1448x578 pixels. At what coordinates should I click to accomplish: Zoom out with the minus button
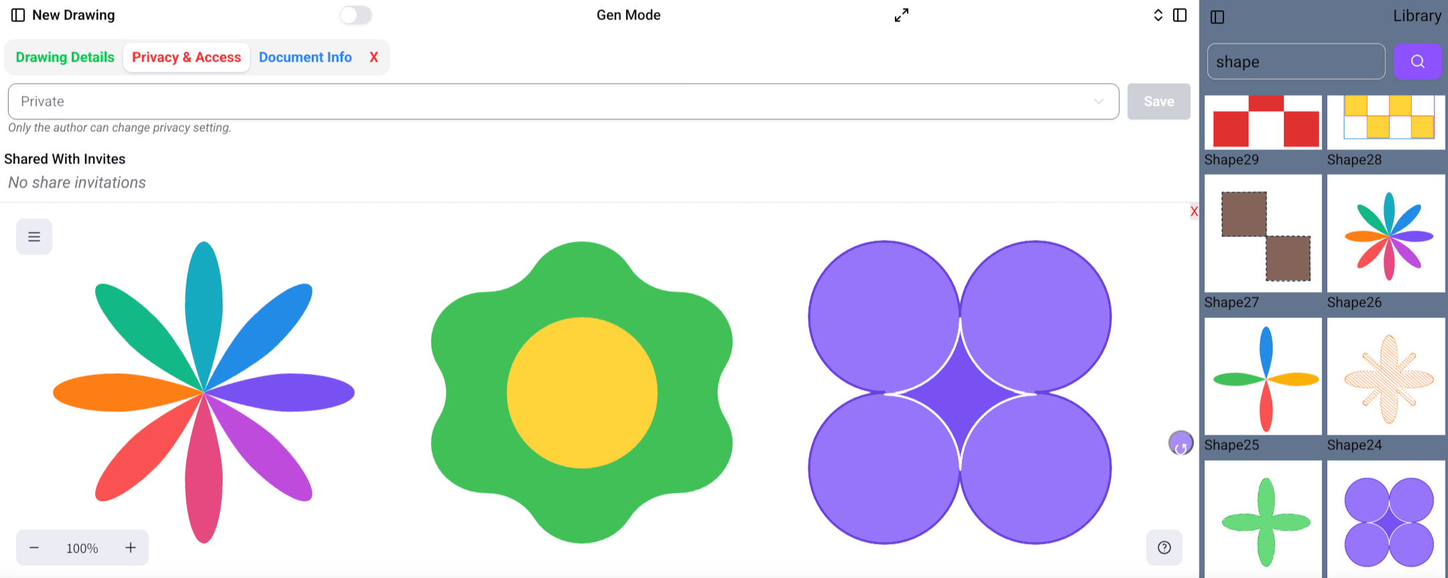click(34, 548)
